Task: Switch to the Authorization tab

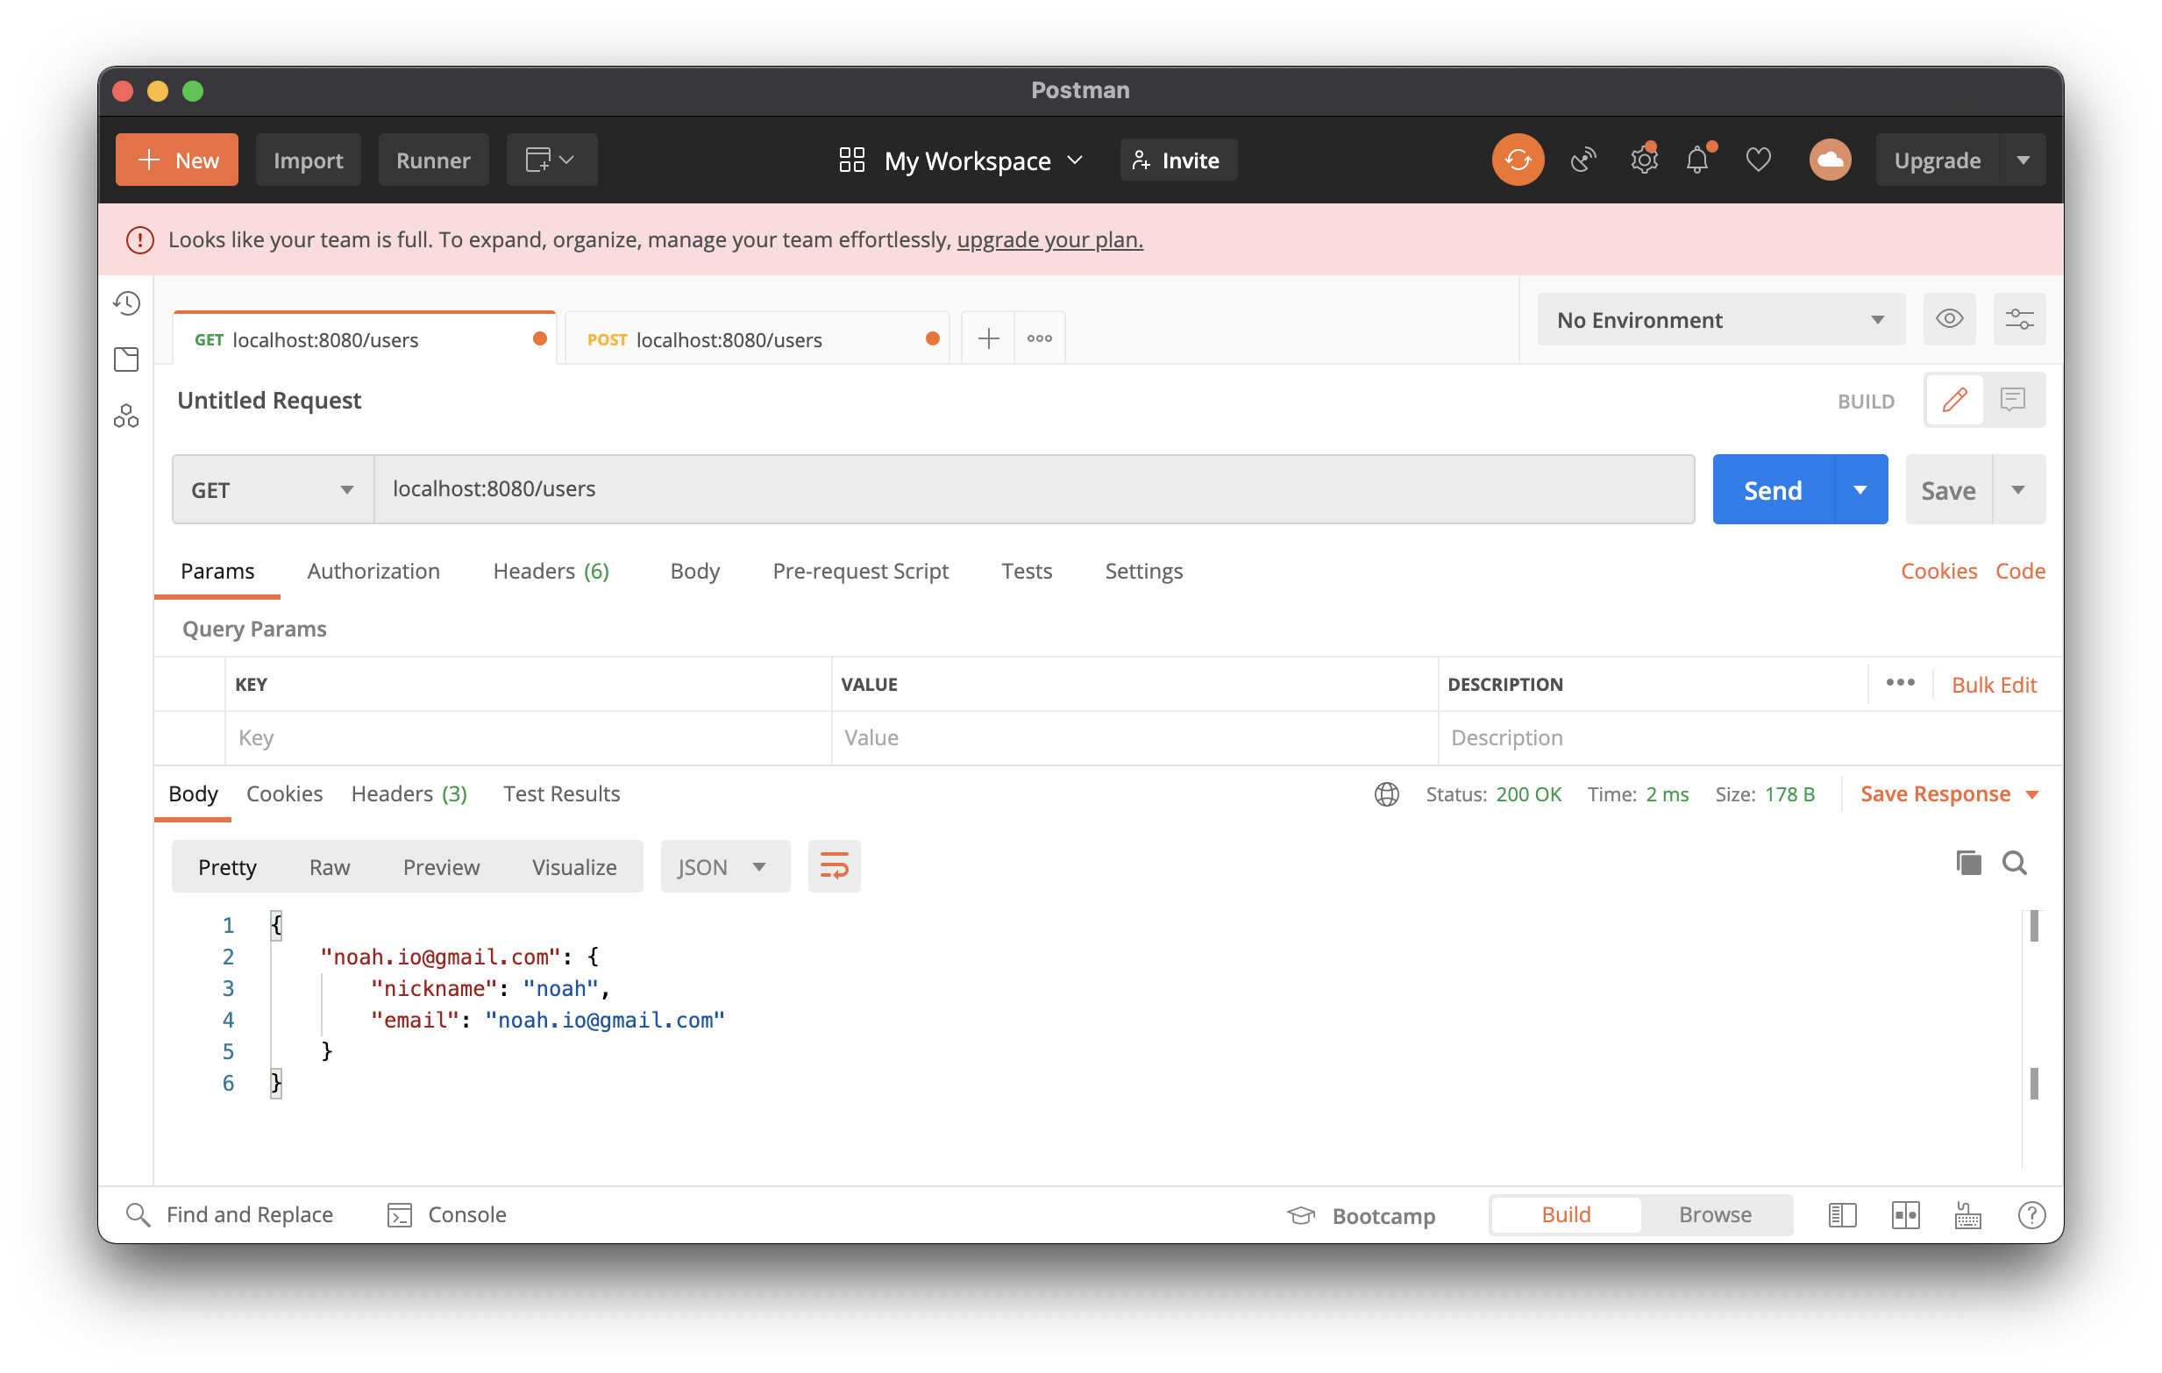Action: (373, 570)
